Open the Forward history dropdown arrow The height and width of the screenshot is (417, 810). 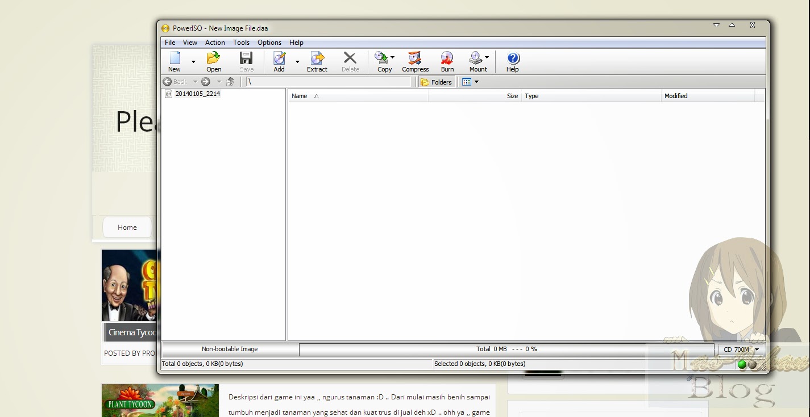click(x=219, y=82)
